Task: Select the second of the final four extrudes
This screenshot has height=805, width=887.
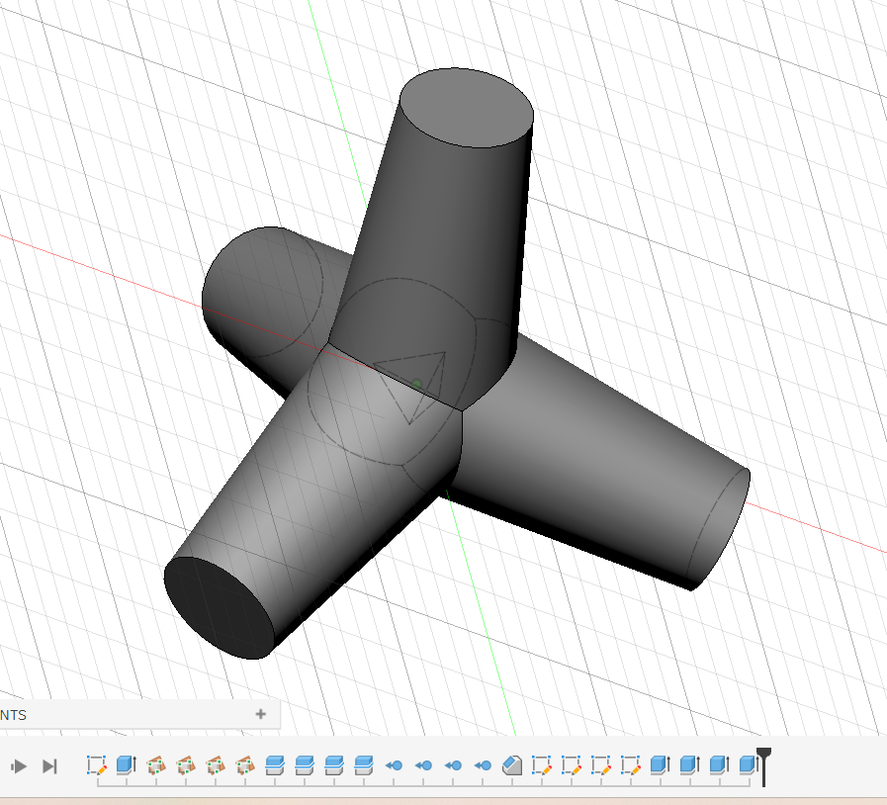Action: [690, 765]
